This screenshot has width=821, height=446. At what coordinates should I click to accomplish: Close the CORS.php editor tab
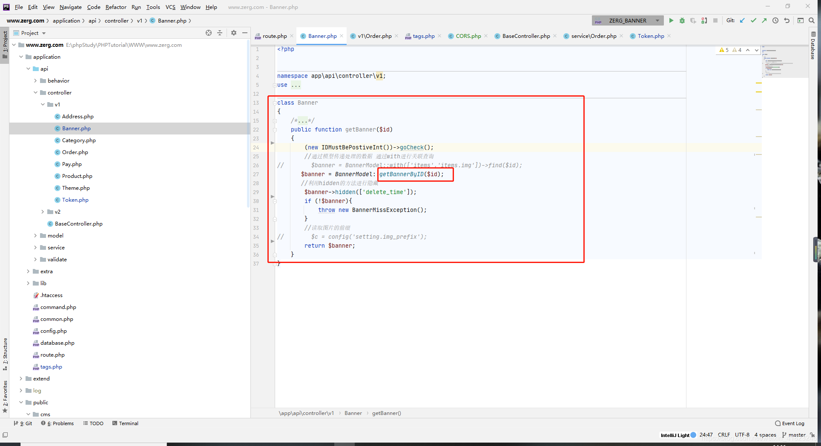point(486,36)
